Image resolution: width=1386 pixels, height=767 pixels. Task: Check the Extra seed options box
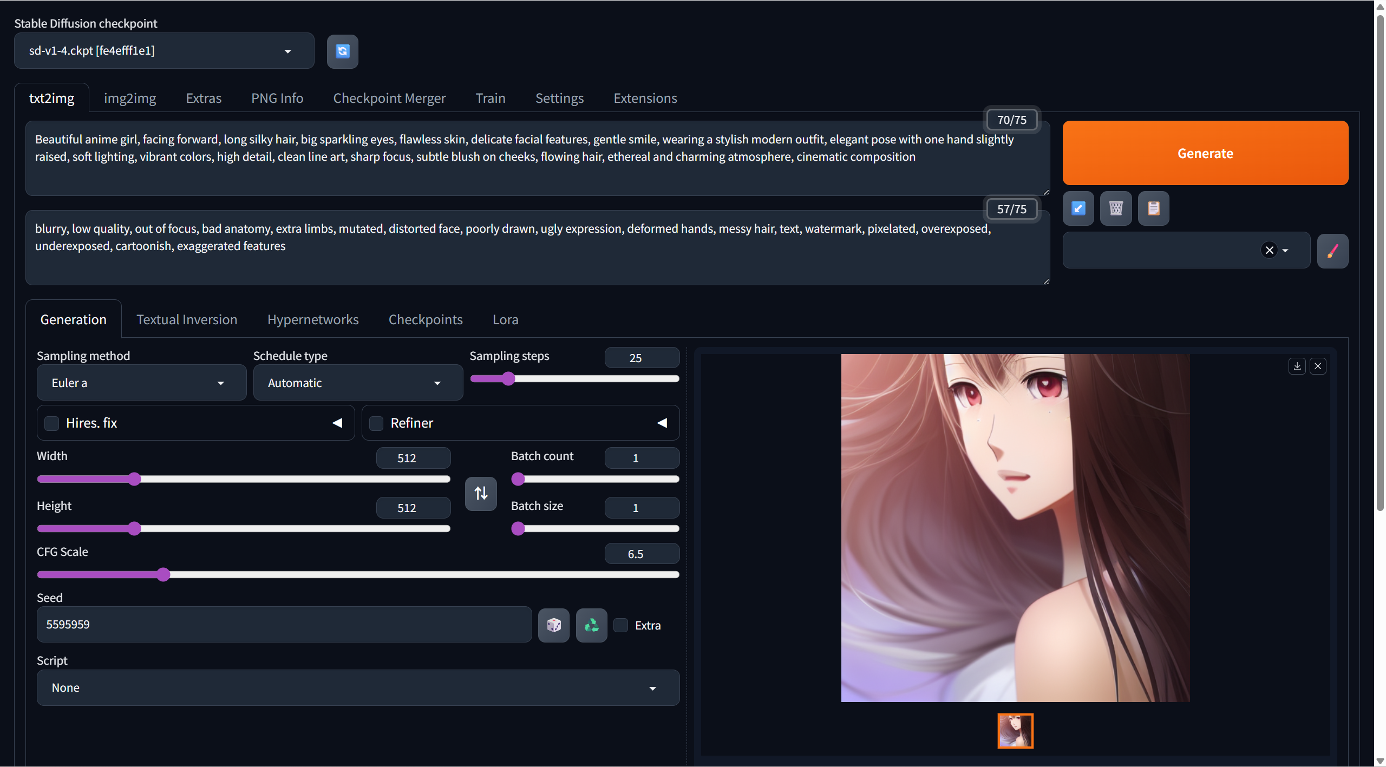coord(620,625)
